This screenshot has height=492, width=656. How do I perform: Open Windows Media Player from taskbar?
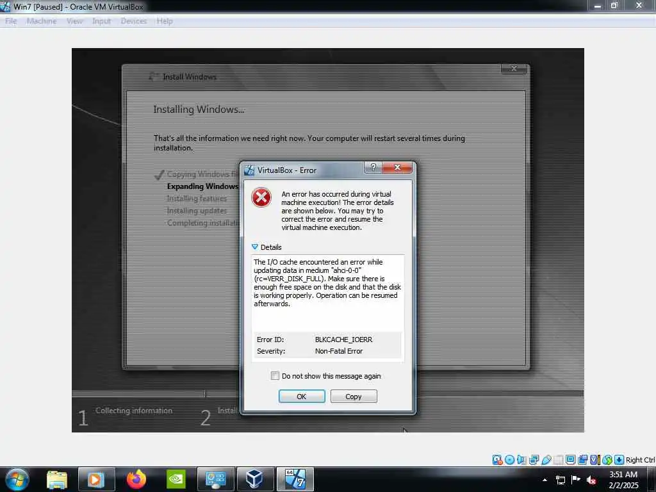coord(96,479)
